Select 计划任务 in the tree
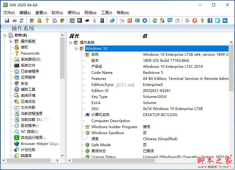This screenshot has width=235, height=170. coord(28,150)
